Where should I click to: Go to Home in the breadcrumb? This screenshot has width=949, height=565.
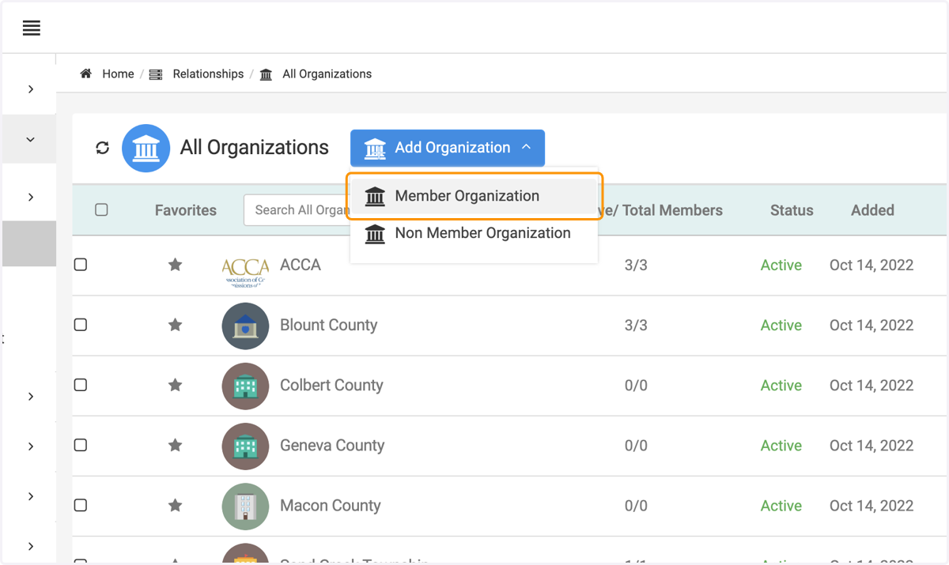pyautogui.click(x=118, y=73)
